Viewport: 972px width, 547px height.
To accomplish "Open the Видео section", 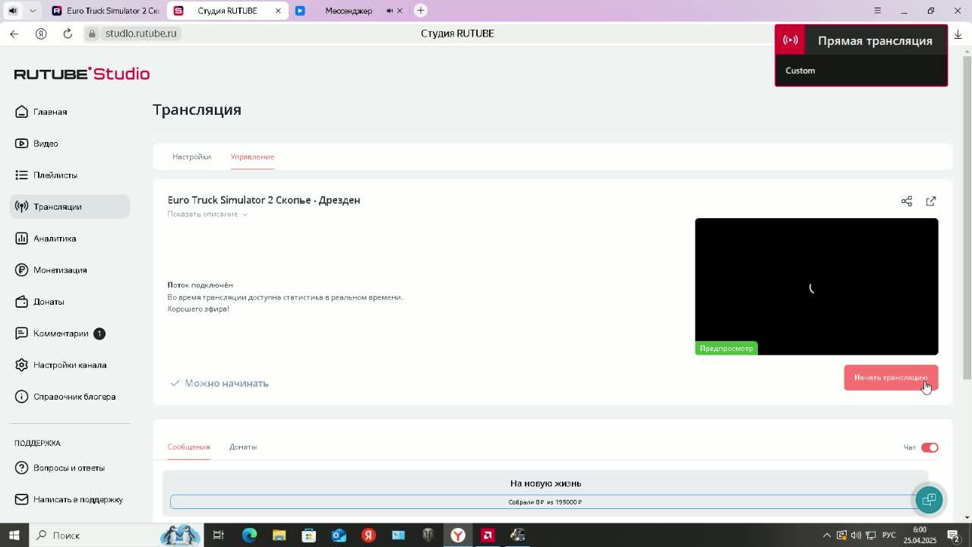I will pyautogui.click(x=36, y=144).
